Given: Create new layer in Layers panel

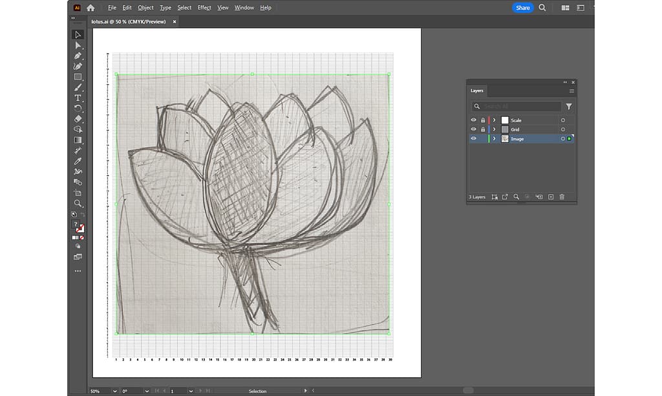Looking at the screenshot, I should pyautogui.click(x=551, y=197).
